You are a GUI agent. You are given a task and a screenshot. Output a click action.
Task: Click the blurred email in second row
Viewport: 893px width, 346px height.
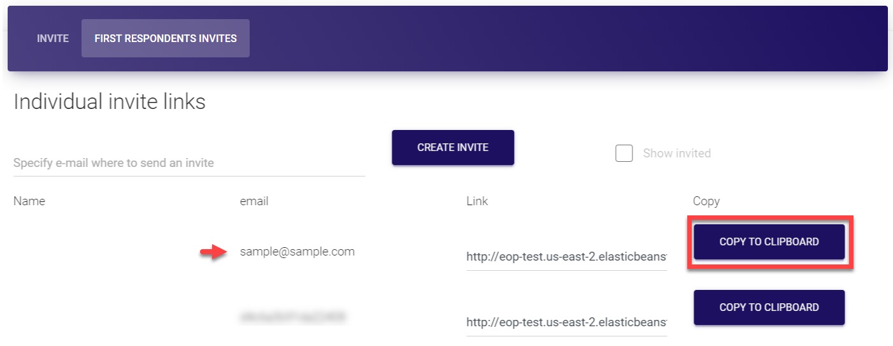293,316
